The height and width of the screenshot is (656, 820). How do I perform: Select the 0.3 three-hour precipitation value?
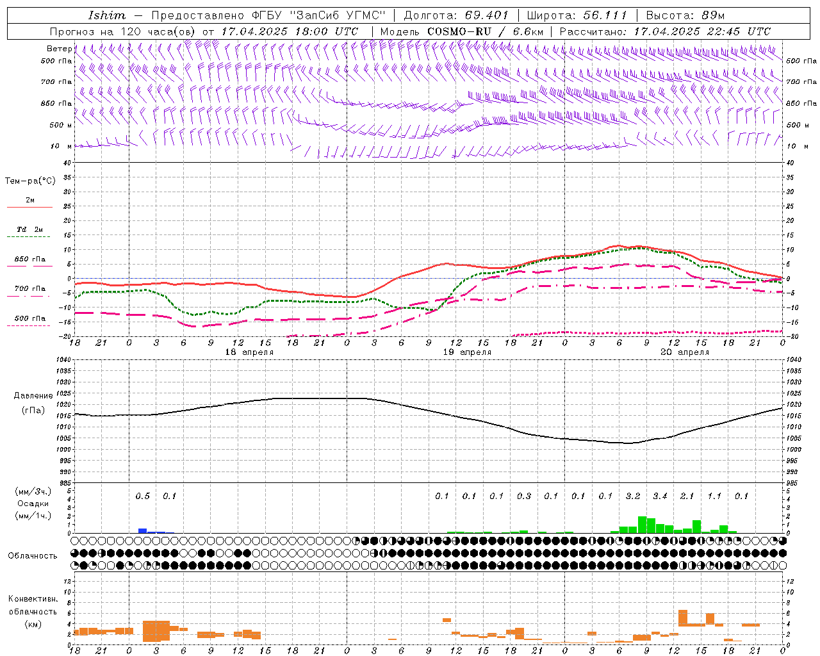coord(524,496)
